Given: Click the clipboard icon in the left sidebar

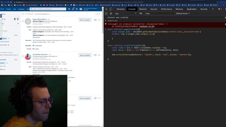Looking at the screenshot, I should (15, 19).
